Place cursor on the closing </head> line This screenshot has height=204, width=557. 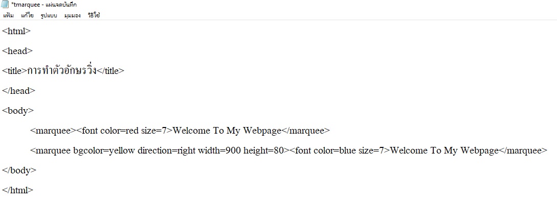[x=19, y=91]
